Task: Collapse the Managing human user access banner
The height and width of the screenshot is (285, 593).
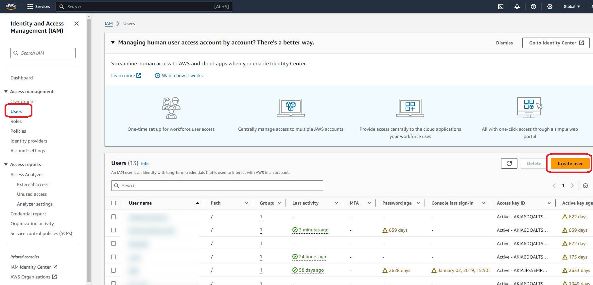Action: 113,42
